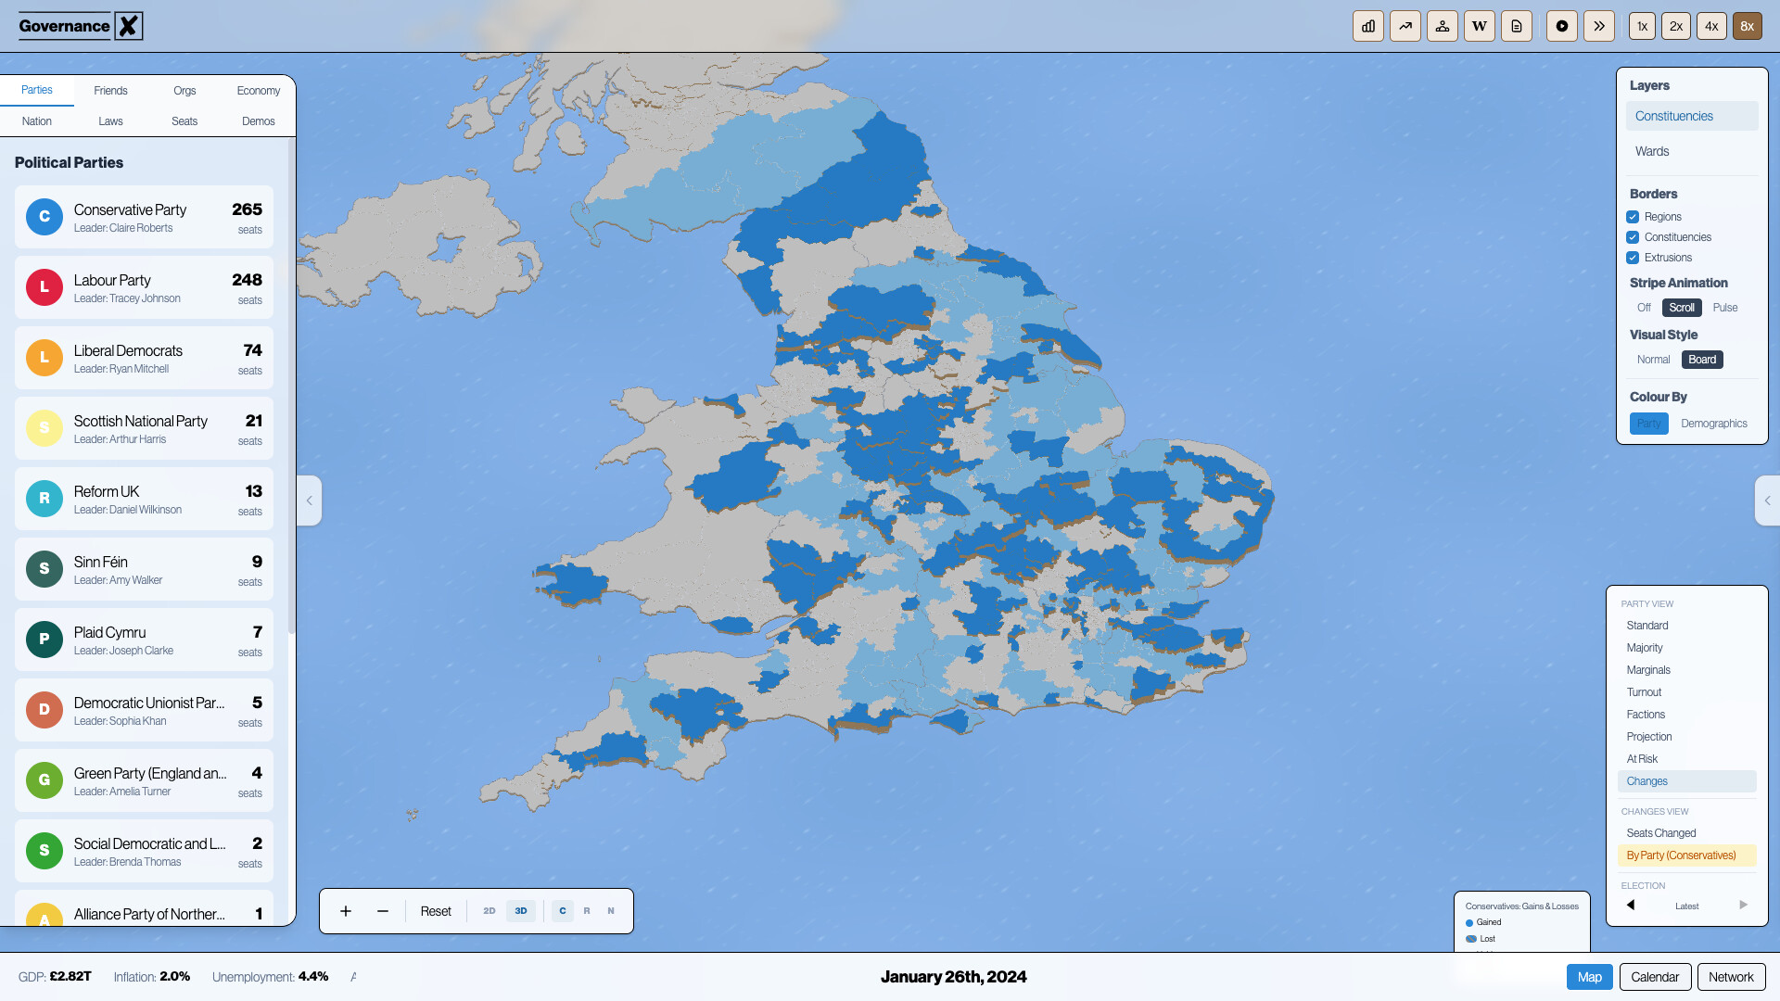Open the Calendar view
This screenshot has width=1780, height=1001.
(x=1655, y=977)
